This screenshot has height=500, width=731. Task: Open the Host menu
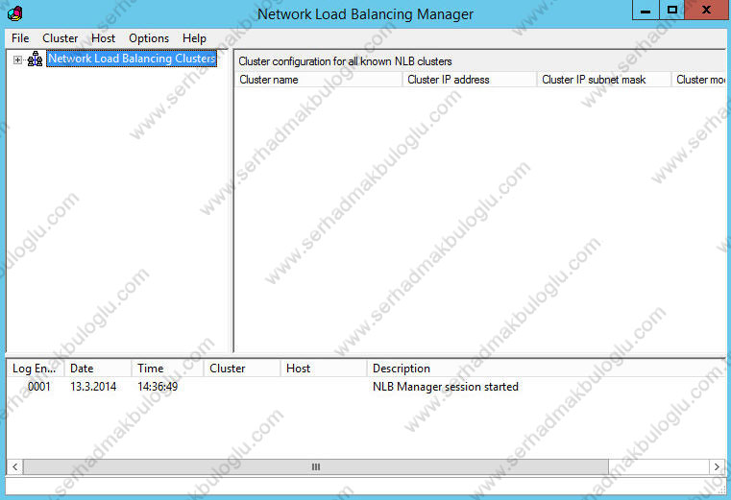click(x=103, y=38)
